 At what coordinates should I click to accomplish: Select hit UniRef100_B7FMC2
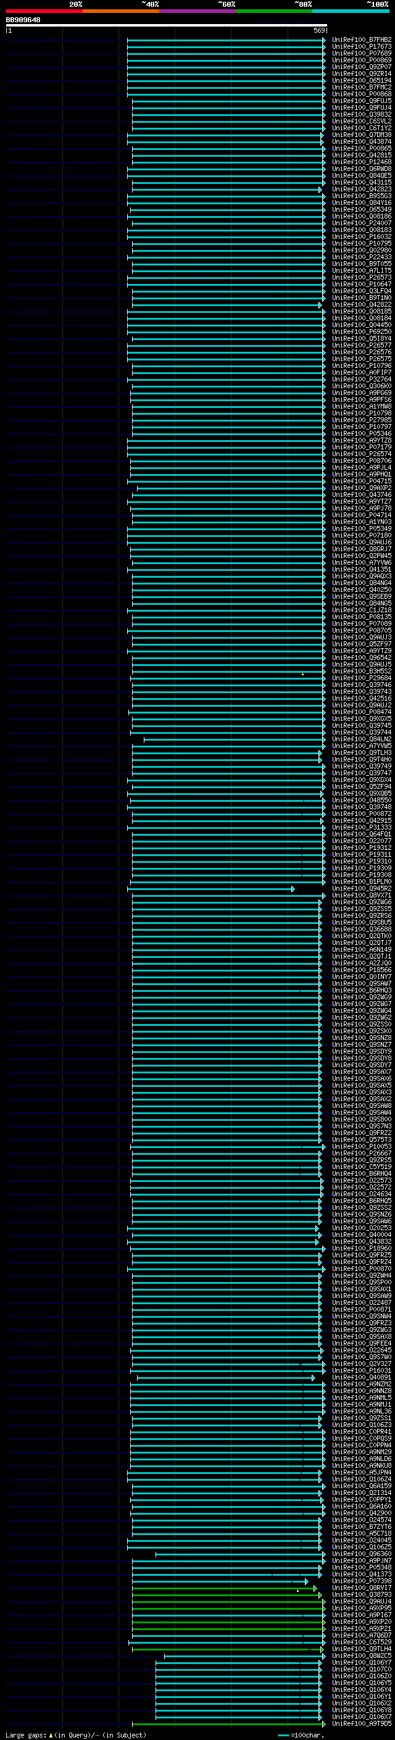362,87
